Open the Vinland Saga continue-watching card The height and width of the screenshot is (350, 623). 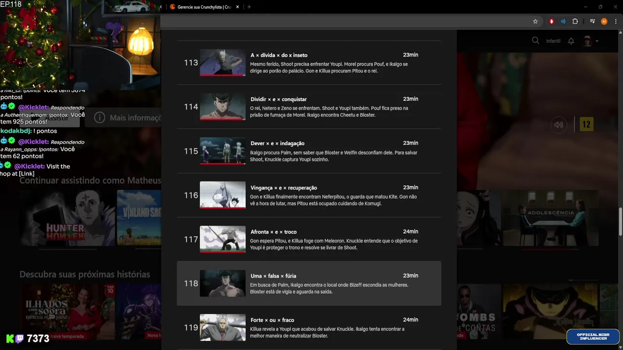(139, 218)
